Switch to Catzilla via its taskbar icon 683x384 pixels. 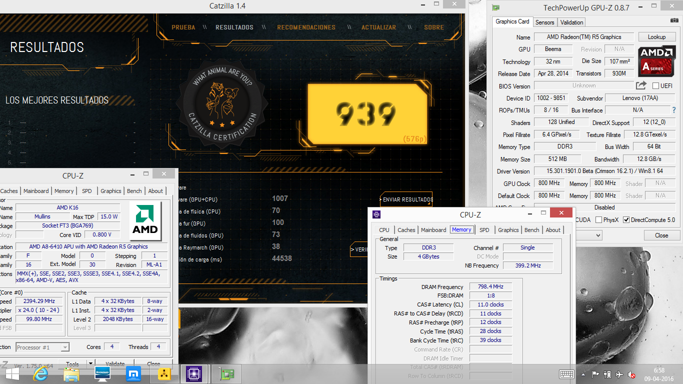pyautogui.click(x=164, y=374)
